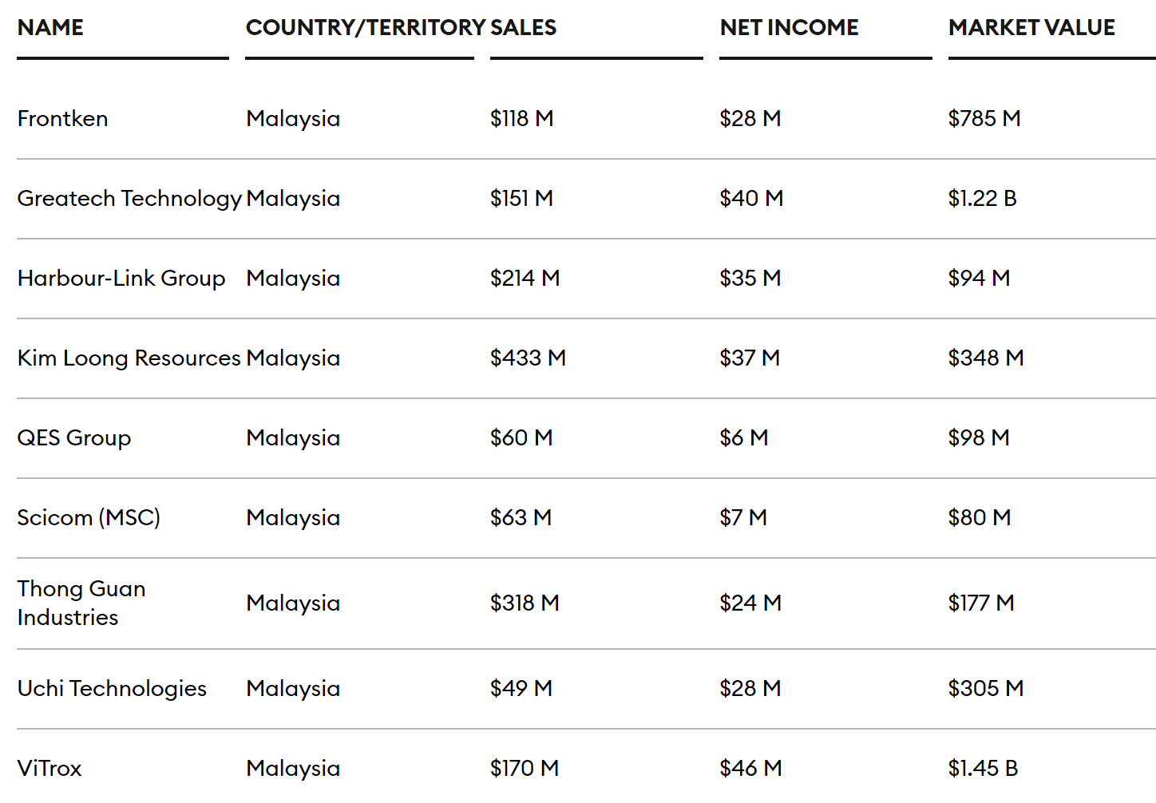Image resolution: width=1156 pixels, height=803 pixels.
Task: Click Malaysia in the Harbour-Link Group row
Action: [x=293, y=278]
